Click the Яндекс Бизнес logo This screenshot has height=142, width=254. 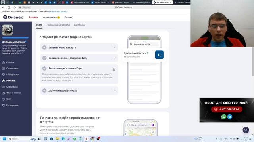click(13, 17)
